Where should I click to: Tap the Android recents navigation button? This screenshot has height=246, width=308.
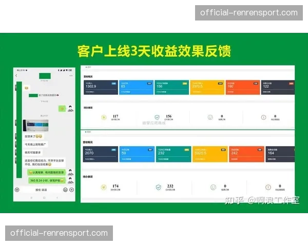tap(31, 198)
